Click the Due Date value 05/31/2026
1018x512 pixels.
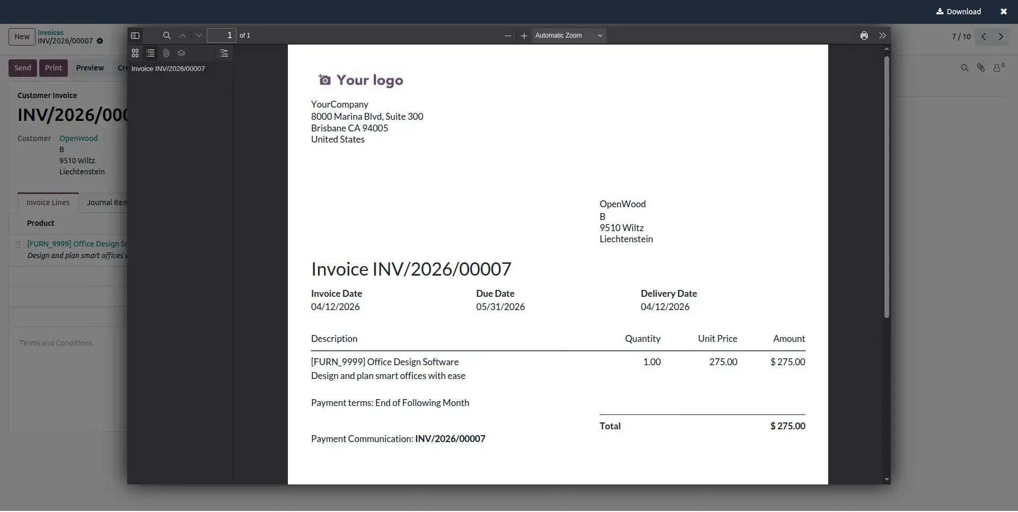pos(500,307)
